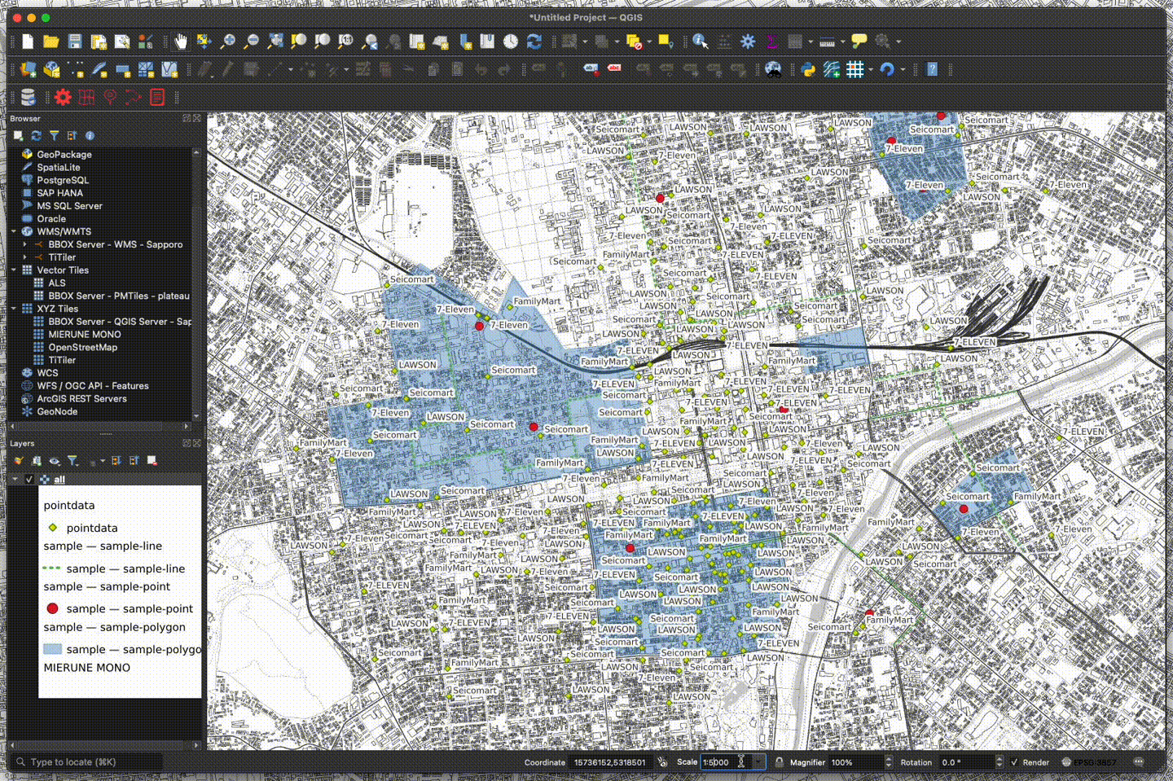Click Expand All in Layers panel
This screenshot has width=1173, height=781.
pyautogui.click(x=116, y=461)
